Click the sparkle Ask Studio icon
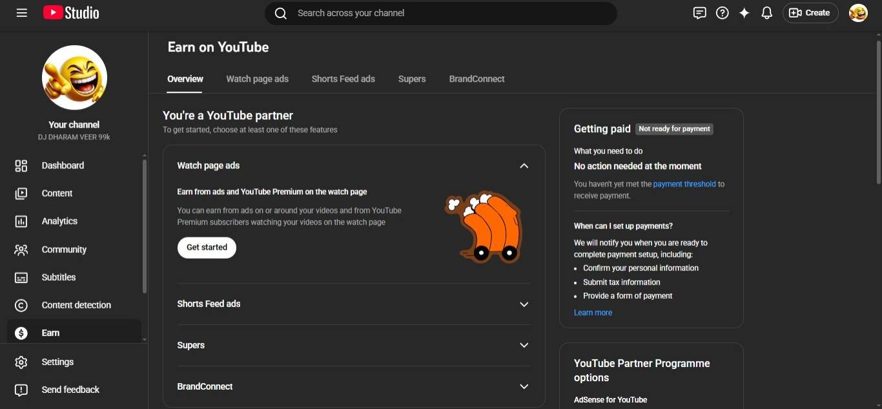Screen dimensions: 882x409 (744, 13)
